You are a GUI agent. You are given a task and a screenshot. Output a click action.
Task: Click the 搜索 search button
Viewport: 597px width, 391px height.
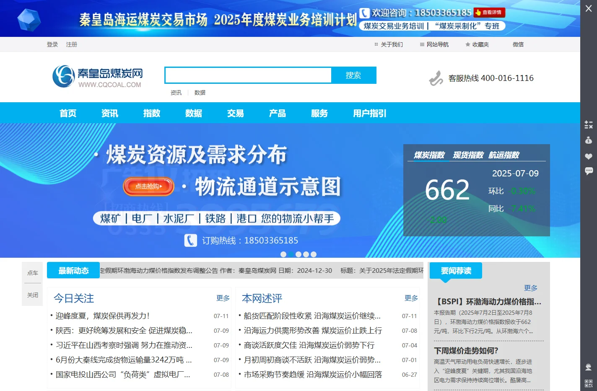pos(353,75)
